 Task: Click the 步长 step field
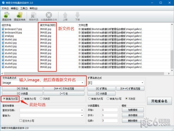coord(110,115)
